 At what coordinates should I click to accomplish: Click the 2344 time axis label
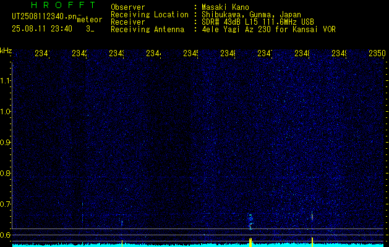click(x=153, y=53)
